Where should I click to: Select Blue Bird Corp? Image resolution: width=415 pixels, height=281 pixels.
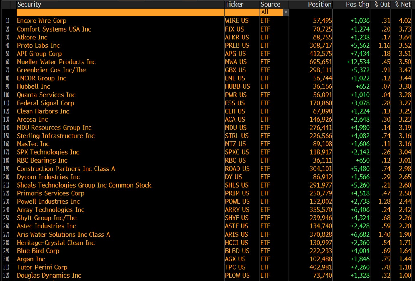[x=38, y=251]
